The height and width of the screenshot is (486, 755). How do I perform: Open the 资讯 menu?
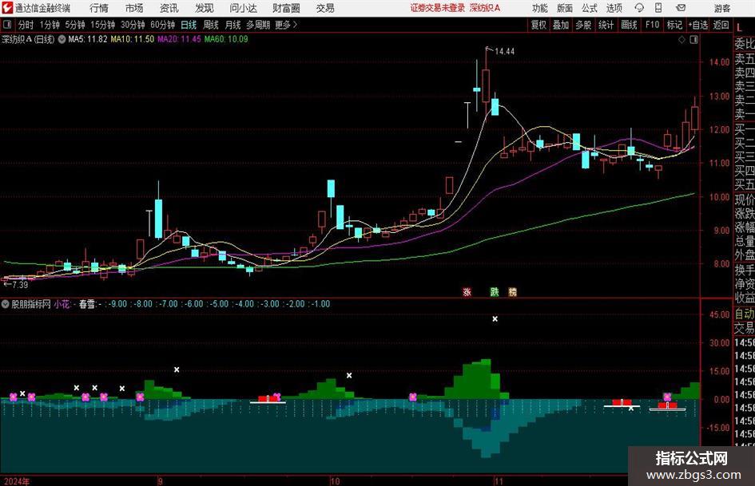pos(169,8)
